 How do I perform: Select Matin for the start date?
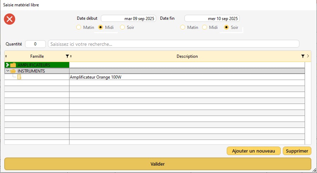[79, 27]
